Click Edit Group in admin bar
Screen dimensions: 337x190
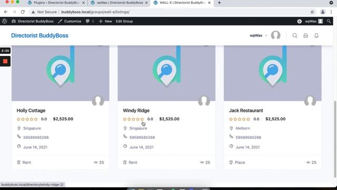[x=124, y=21]
